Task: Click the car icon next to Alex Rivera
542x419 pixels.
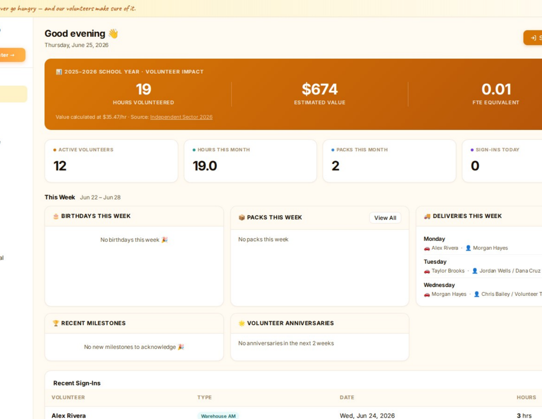Action: pos(427,248)
